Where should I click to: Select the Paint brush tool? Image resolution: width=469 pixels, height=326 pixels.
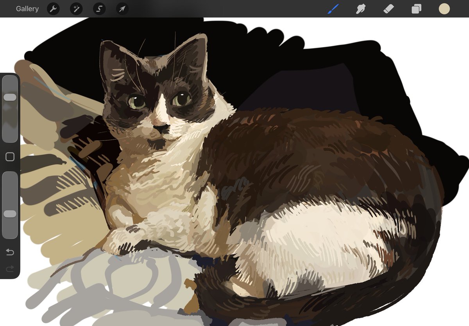(333, 9)
